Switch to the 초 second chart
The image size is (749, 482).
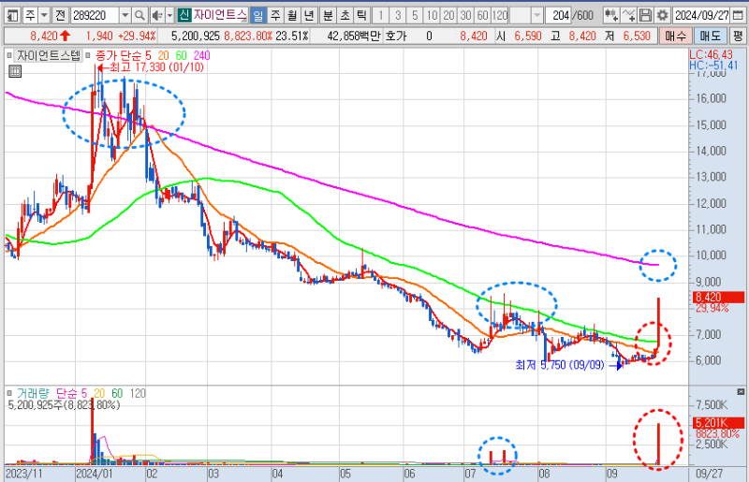point(345,16)
